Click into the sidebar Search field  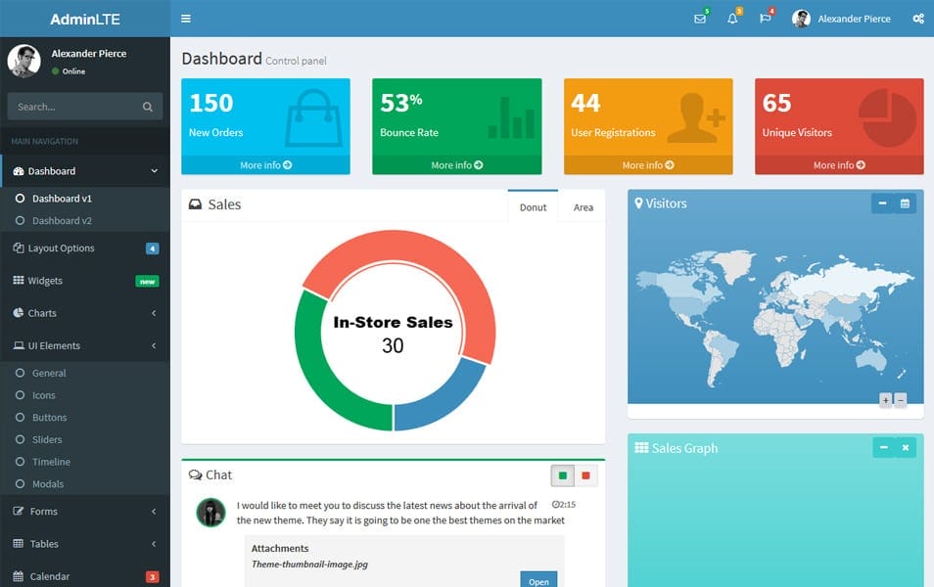click(73, 107)
